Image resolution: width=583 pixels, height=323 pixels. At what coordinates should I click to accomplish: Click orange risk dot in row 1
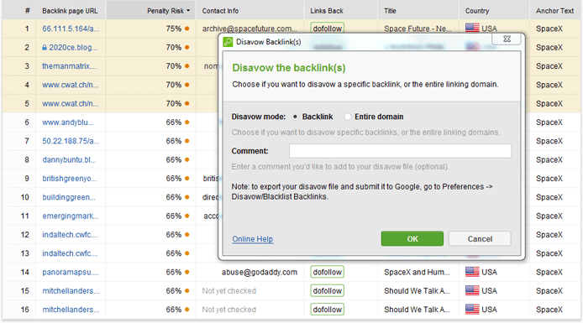tap(187, 29)
